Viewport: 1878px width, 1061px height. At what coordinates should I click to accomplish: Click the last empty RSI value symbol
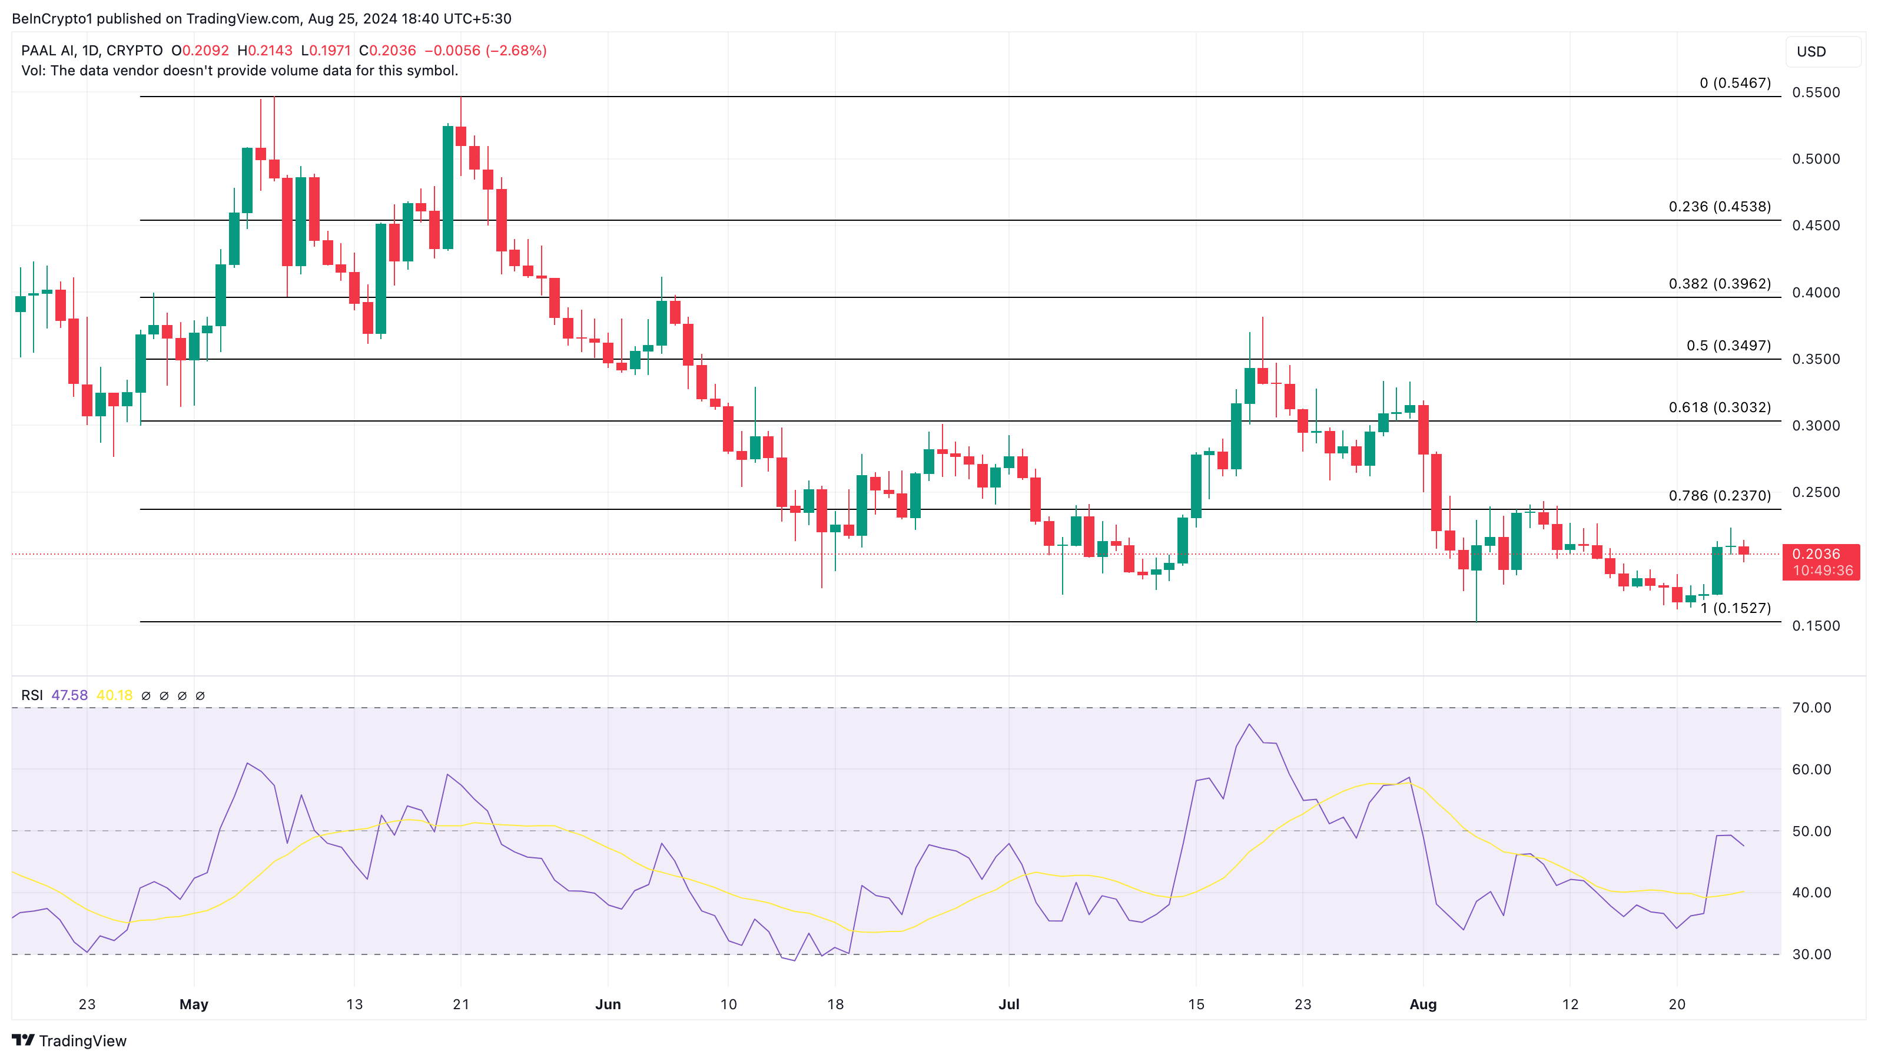pyautogui.click(x=201, y=696)
